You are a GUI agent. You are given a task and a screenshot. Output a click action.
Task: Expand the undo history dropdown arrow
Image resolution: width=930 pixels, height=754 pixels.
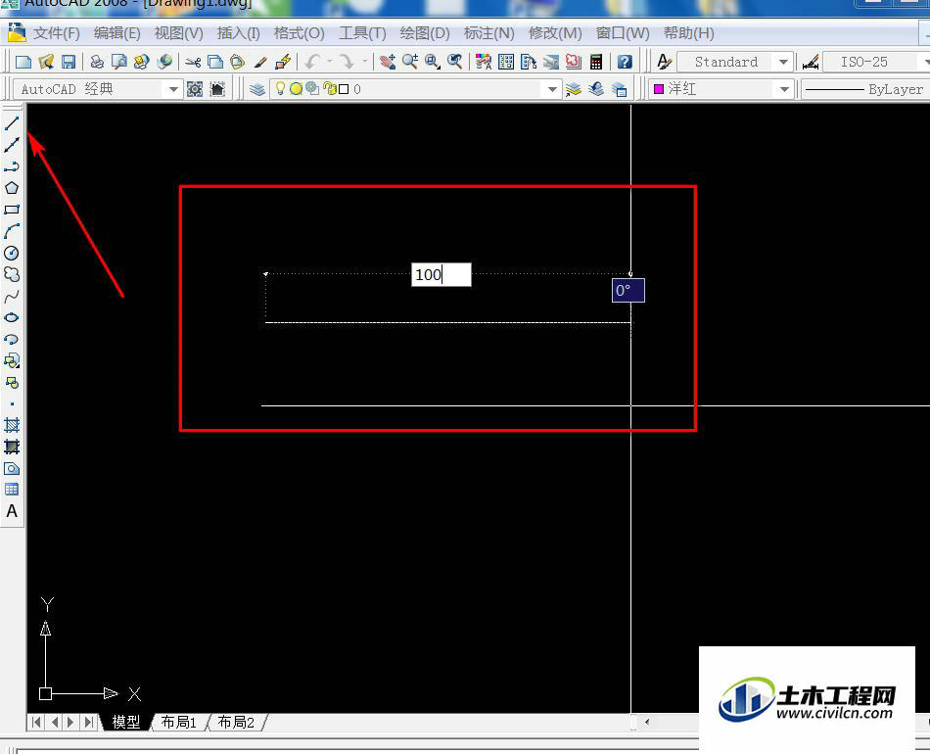click(330, 62)
